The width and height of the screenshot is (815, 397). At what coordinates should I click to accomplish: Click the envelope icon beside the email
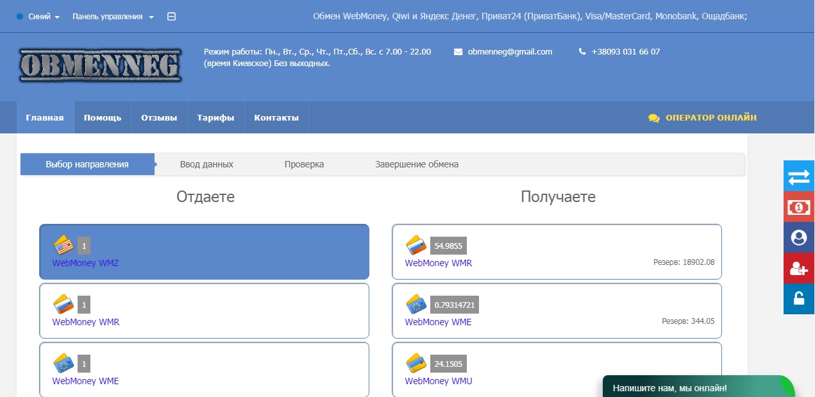click(x=458, y=52)
